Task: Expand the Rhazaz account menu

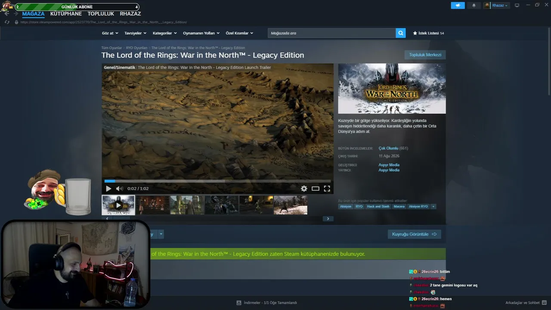Action: [496, 5]
